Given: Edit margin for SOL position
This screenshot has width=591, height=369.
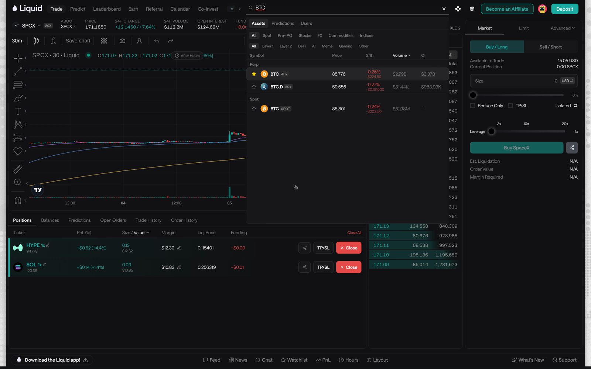Looking at the screenshot, I should coord(179,267).
